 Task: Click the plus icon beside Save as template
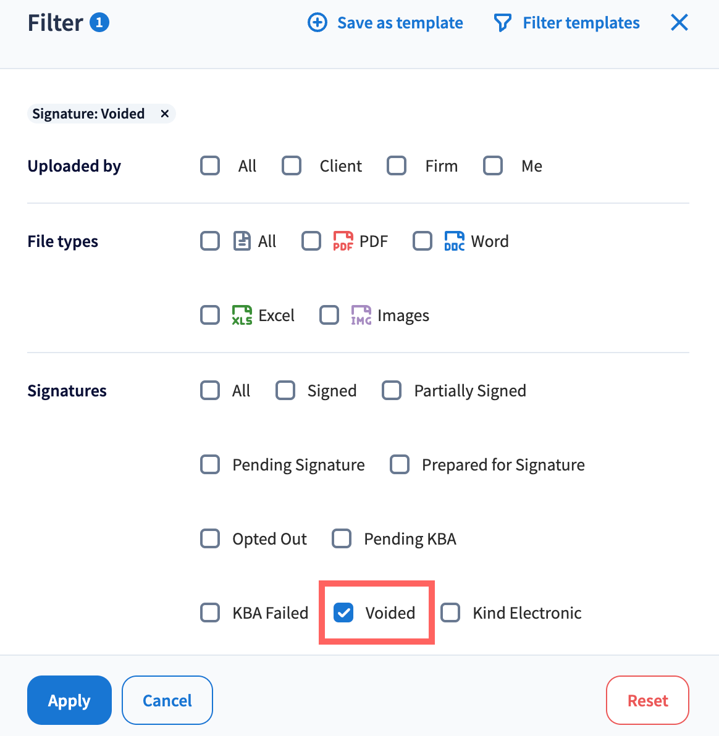[x=317, y=23]
